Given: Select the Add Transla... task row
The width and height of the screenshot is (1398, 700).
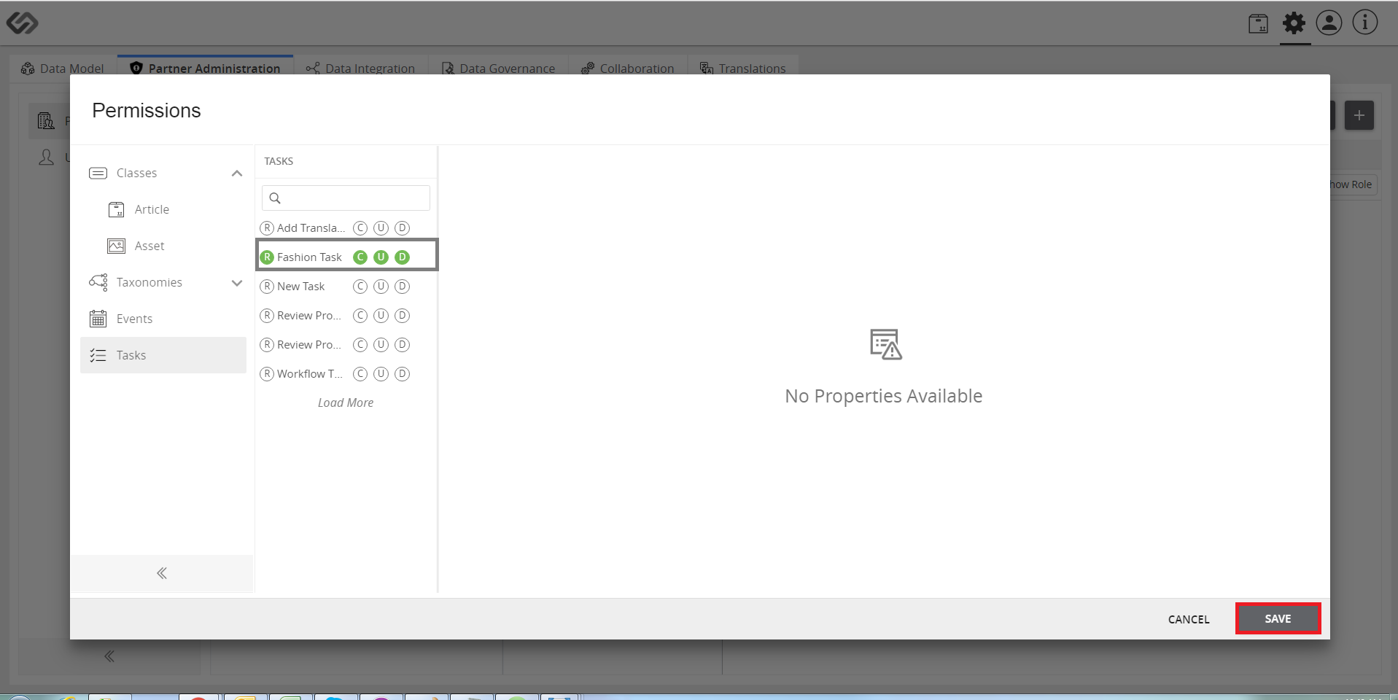Looking at the screenshot, I should click(x=346, y=228).
